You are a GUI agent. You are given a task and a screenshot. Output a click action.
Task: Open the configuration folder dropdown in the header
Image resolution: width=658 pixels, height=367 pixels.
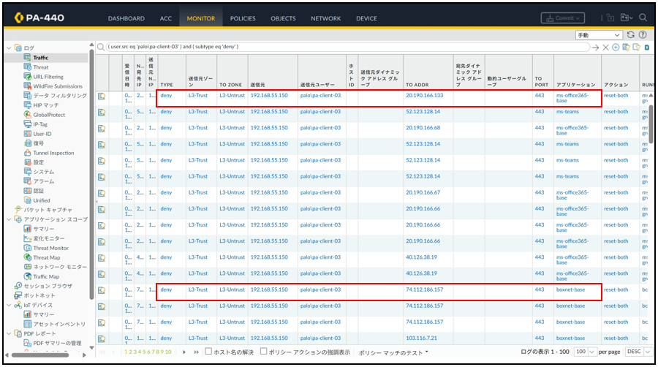627,18
